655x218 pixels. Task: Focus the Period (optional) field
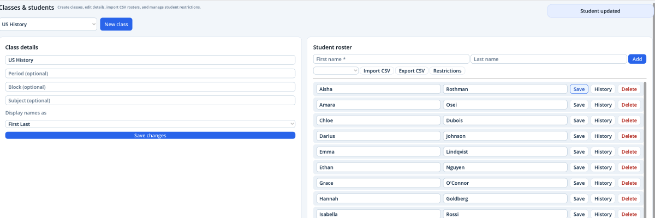coord(150,74)
